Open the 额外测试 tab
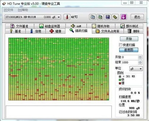The width and height of the screenshot is (149, 121). pyautogui.click(x=129, y=26)
